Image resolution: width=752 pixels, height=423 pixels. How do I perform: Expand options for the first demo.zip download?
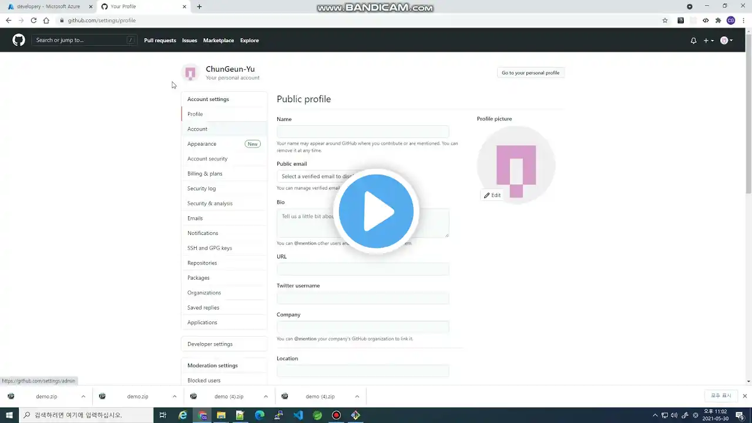pyautogui.click(x=83, y=397)
